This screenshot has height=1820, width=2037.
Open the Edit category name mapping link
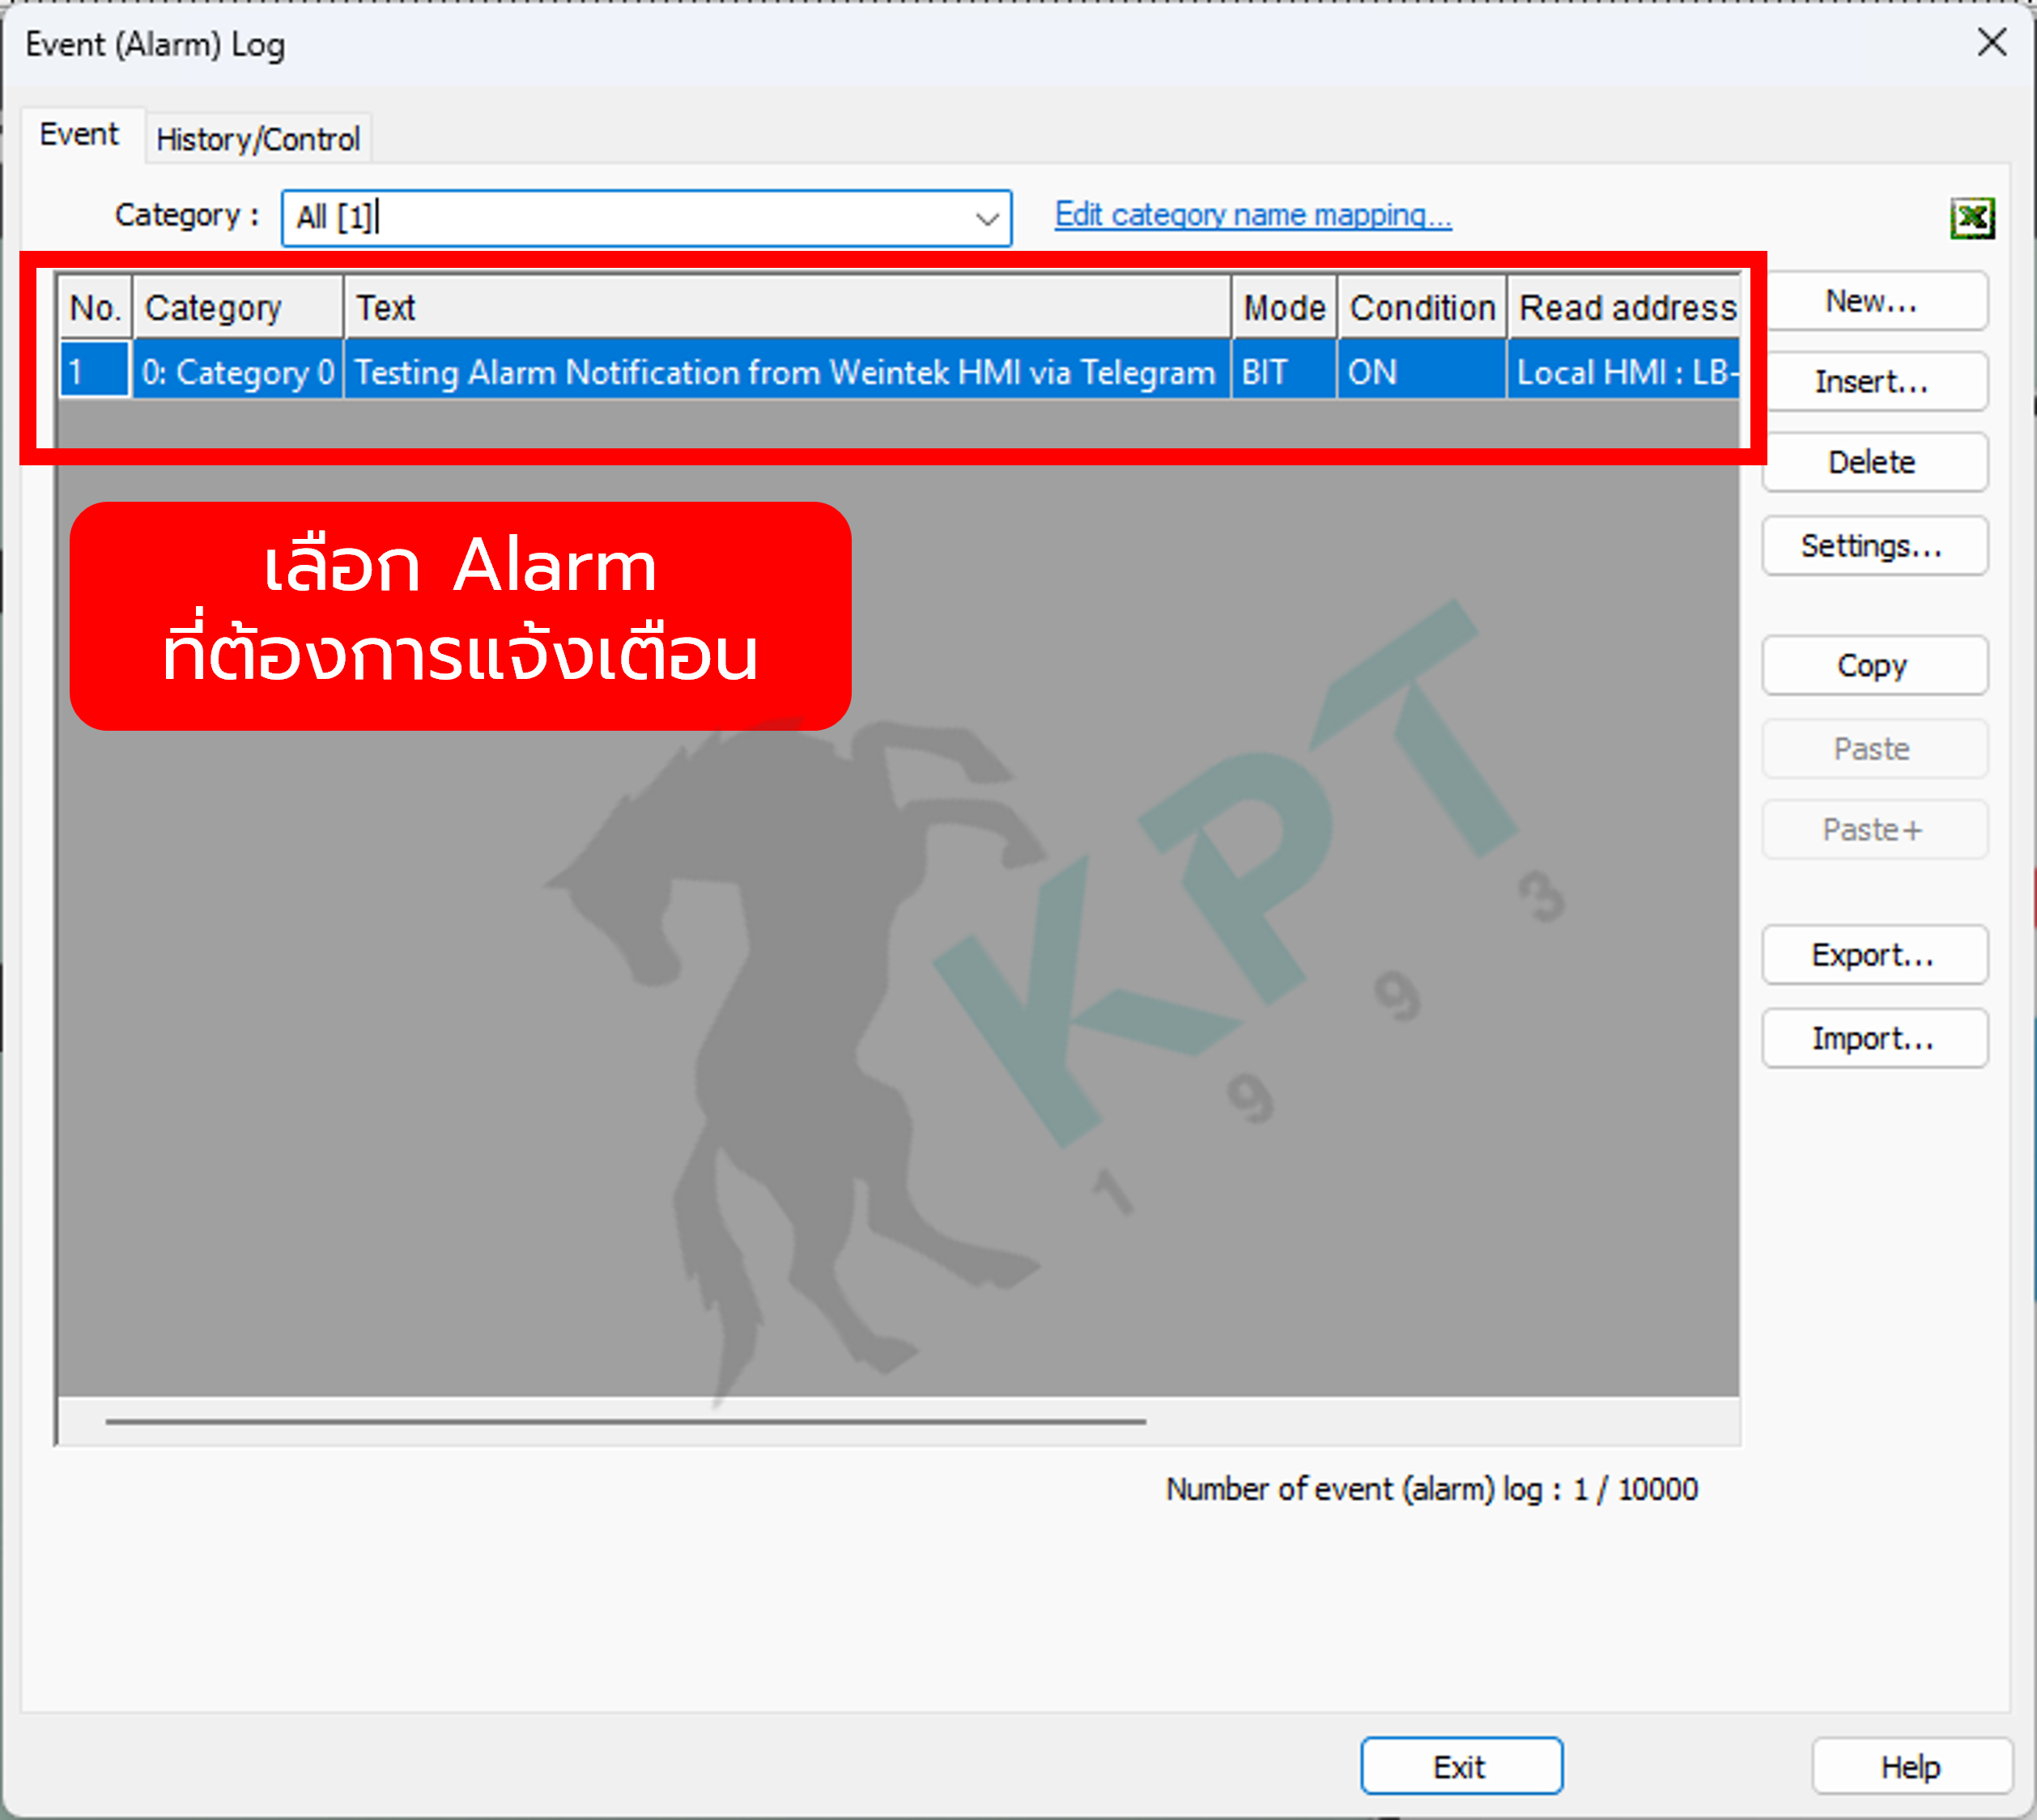click(x=1252, y=214)
